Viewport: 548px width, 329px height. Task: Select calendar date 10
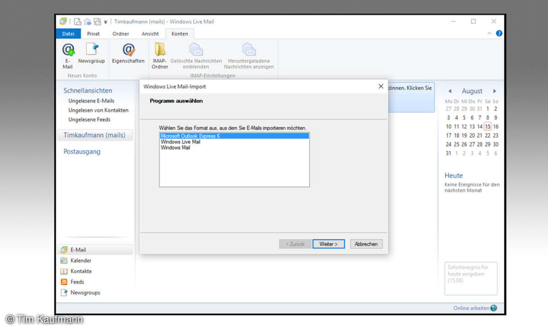tap(448, 127)
